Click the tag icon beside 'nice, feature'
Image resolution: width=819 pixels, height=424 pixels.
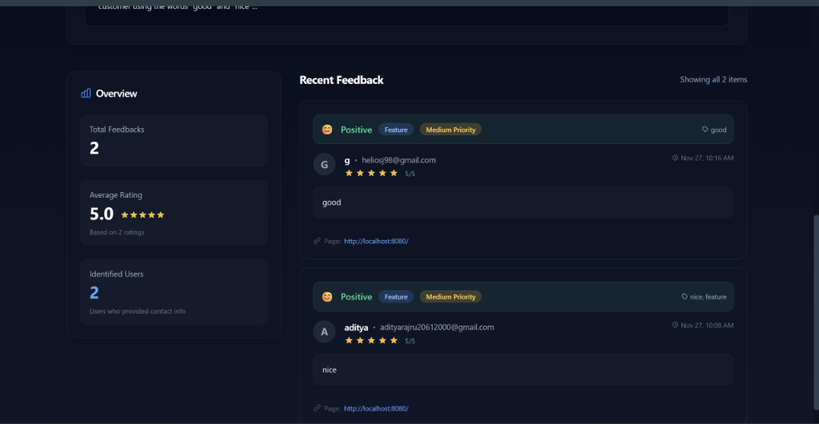click(685, 296)
